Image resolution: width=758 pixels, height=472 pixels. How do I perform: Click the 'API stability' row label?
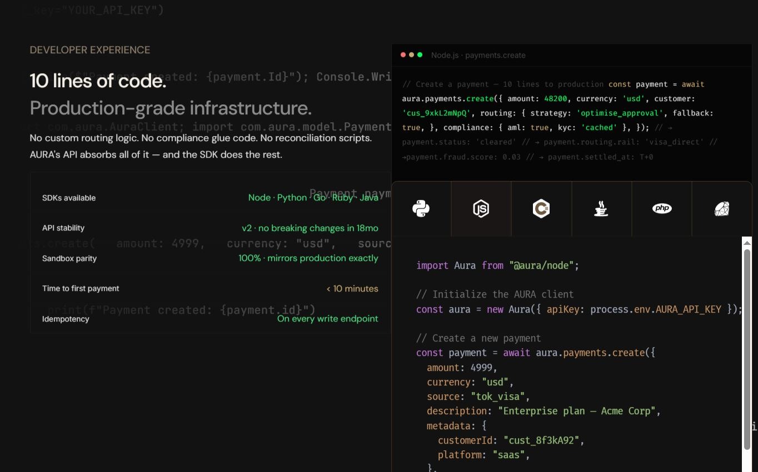click(x=63, y=228)
